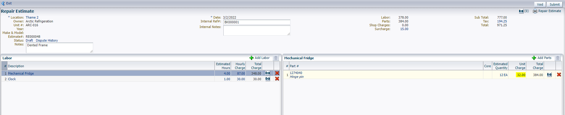565x115 pixels.
Task: Click the Estimated Quantity column header
Action: click(501, 66)
